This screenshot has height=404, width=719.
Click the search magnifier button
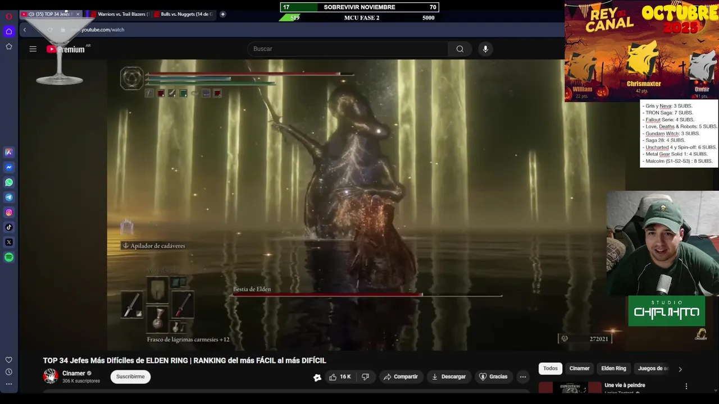[460, 49]
